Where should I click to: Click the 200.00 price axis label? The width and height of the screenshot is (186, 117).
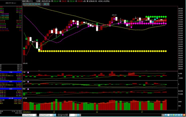pyautogui.click(x=180, y=55)
